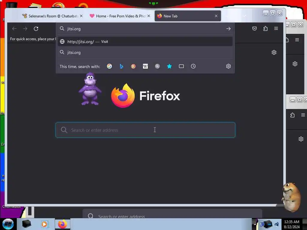This screenshot has height=230, width=307.
Task: Search bookmarks with the star icon
Action: point(169,66)
